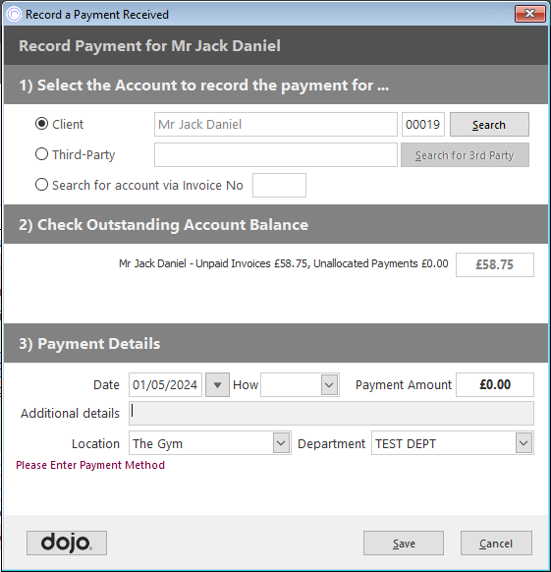This screenshot has height=572, width=551.
Task: Click the Payment Amount field
Action: coord(495,384)
